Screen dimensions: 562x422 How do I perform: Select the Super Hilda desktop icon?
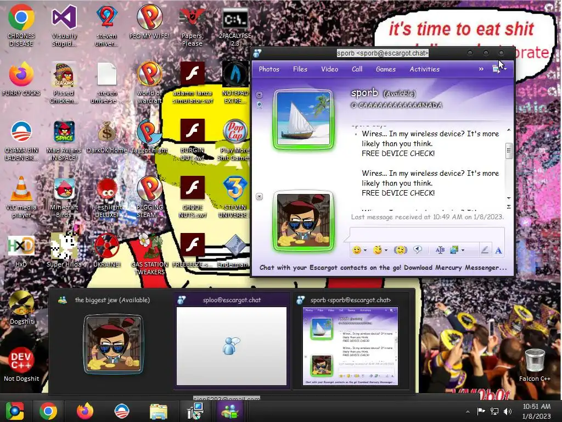click(64, 251)
